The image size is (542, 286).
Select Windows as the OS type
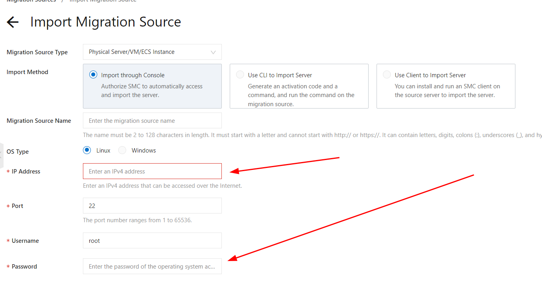point(123,151)
